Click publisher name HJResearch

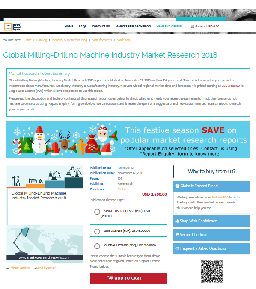pos(125,183)
